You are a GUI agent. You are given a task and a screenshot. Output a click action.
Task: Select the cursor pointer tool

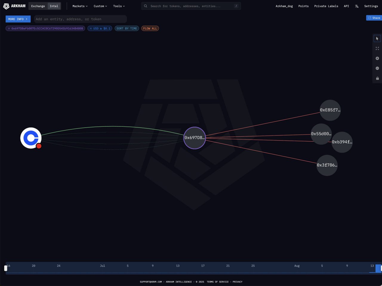[x=377, y=38]
